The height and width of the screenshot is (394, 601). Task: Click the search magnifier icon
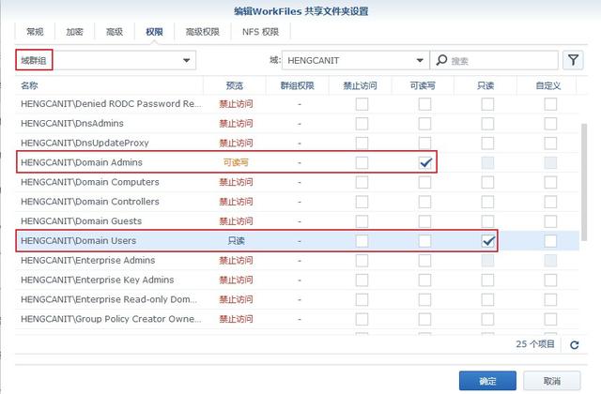441,60
